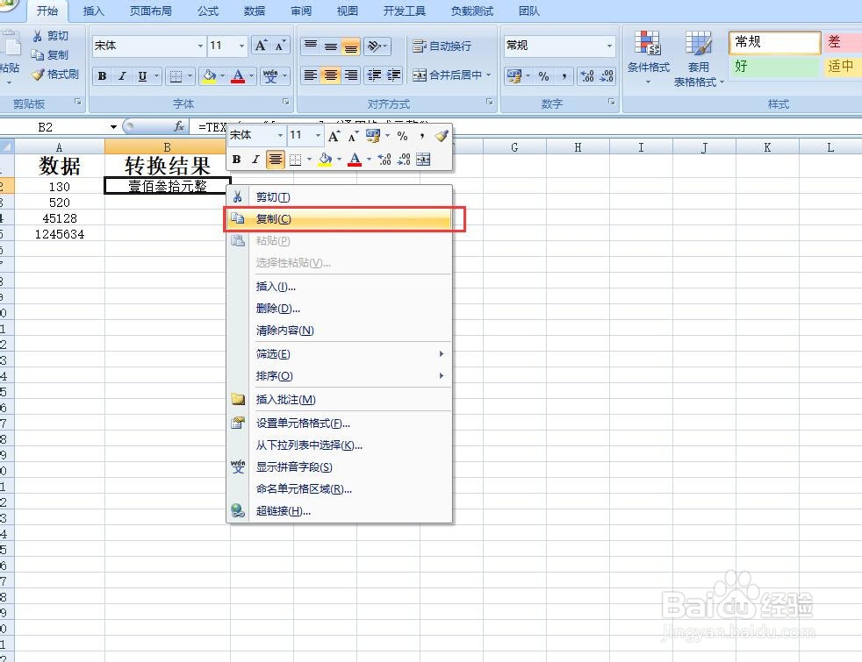Select column header G
Viewport: 862px width, 662px height.
click(514, 147)
